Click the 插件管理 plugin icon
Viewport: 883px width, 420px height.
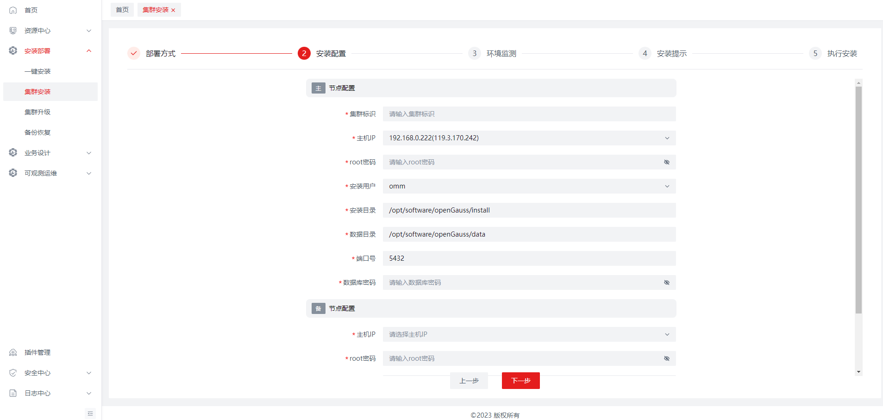13,352
